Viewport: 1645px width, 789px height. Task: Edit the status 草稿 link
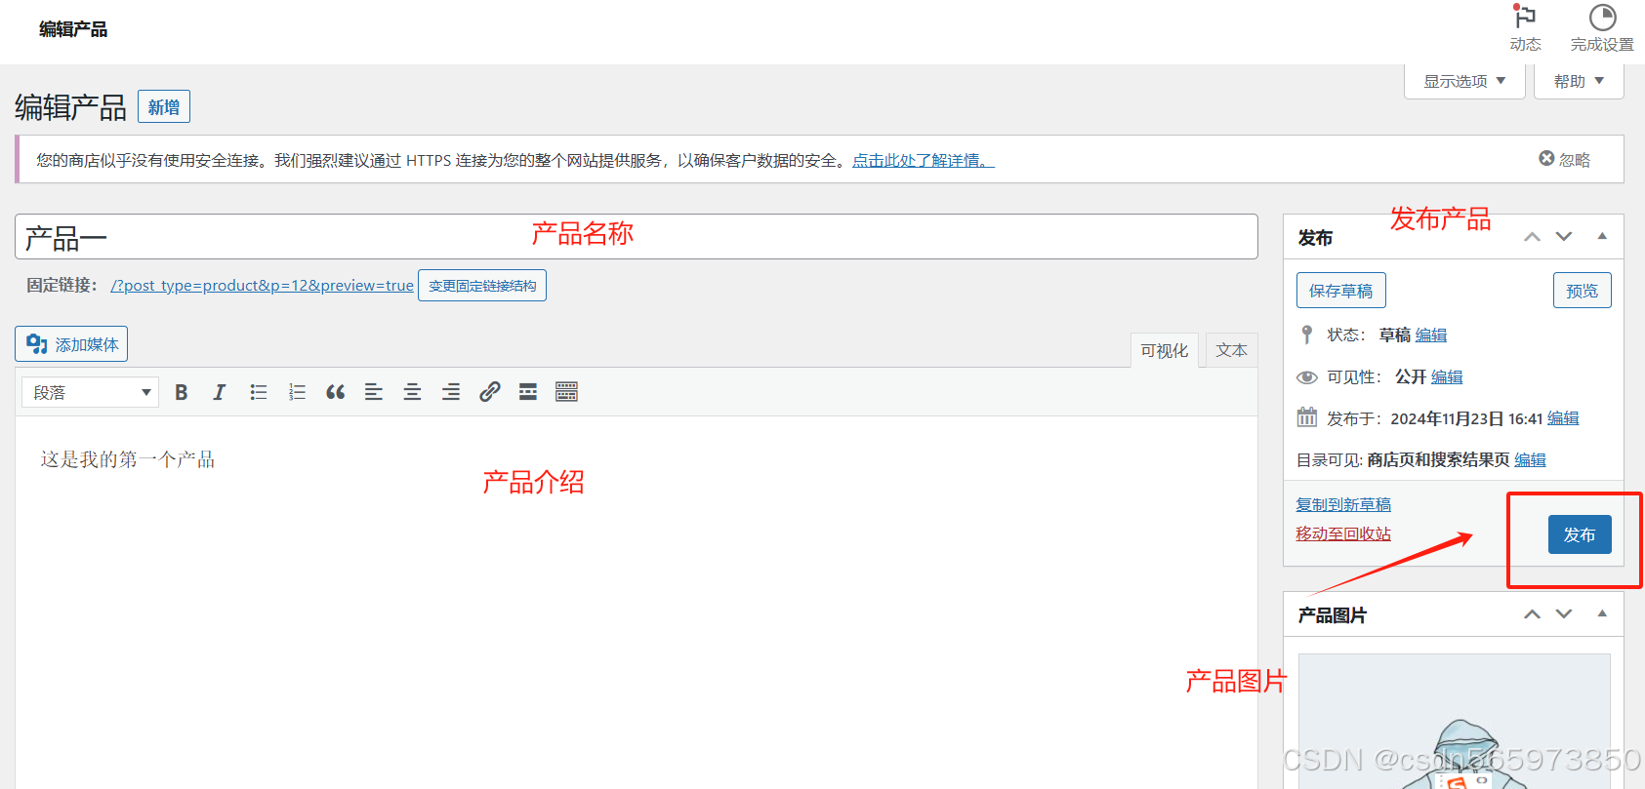click(x=1431, y=335)
